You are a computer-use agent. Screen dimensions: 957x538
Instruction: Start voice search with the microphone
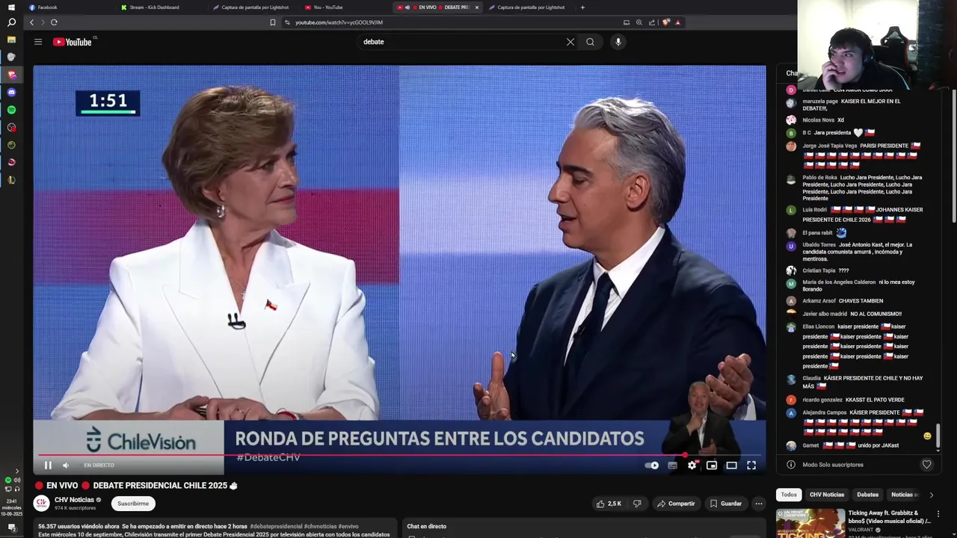point(618,42)
